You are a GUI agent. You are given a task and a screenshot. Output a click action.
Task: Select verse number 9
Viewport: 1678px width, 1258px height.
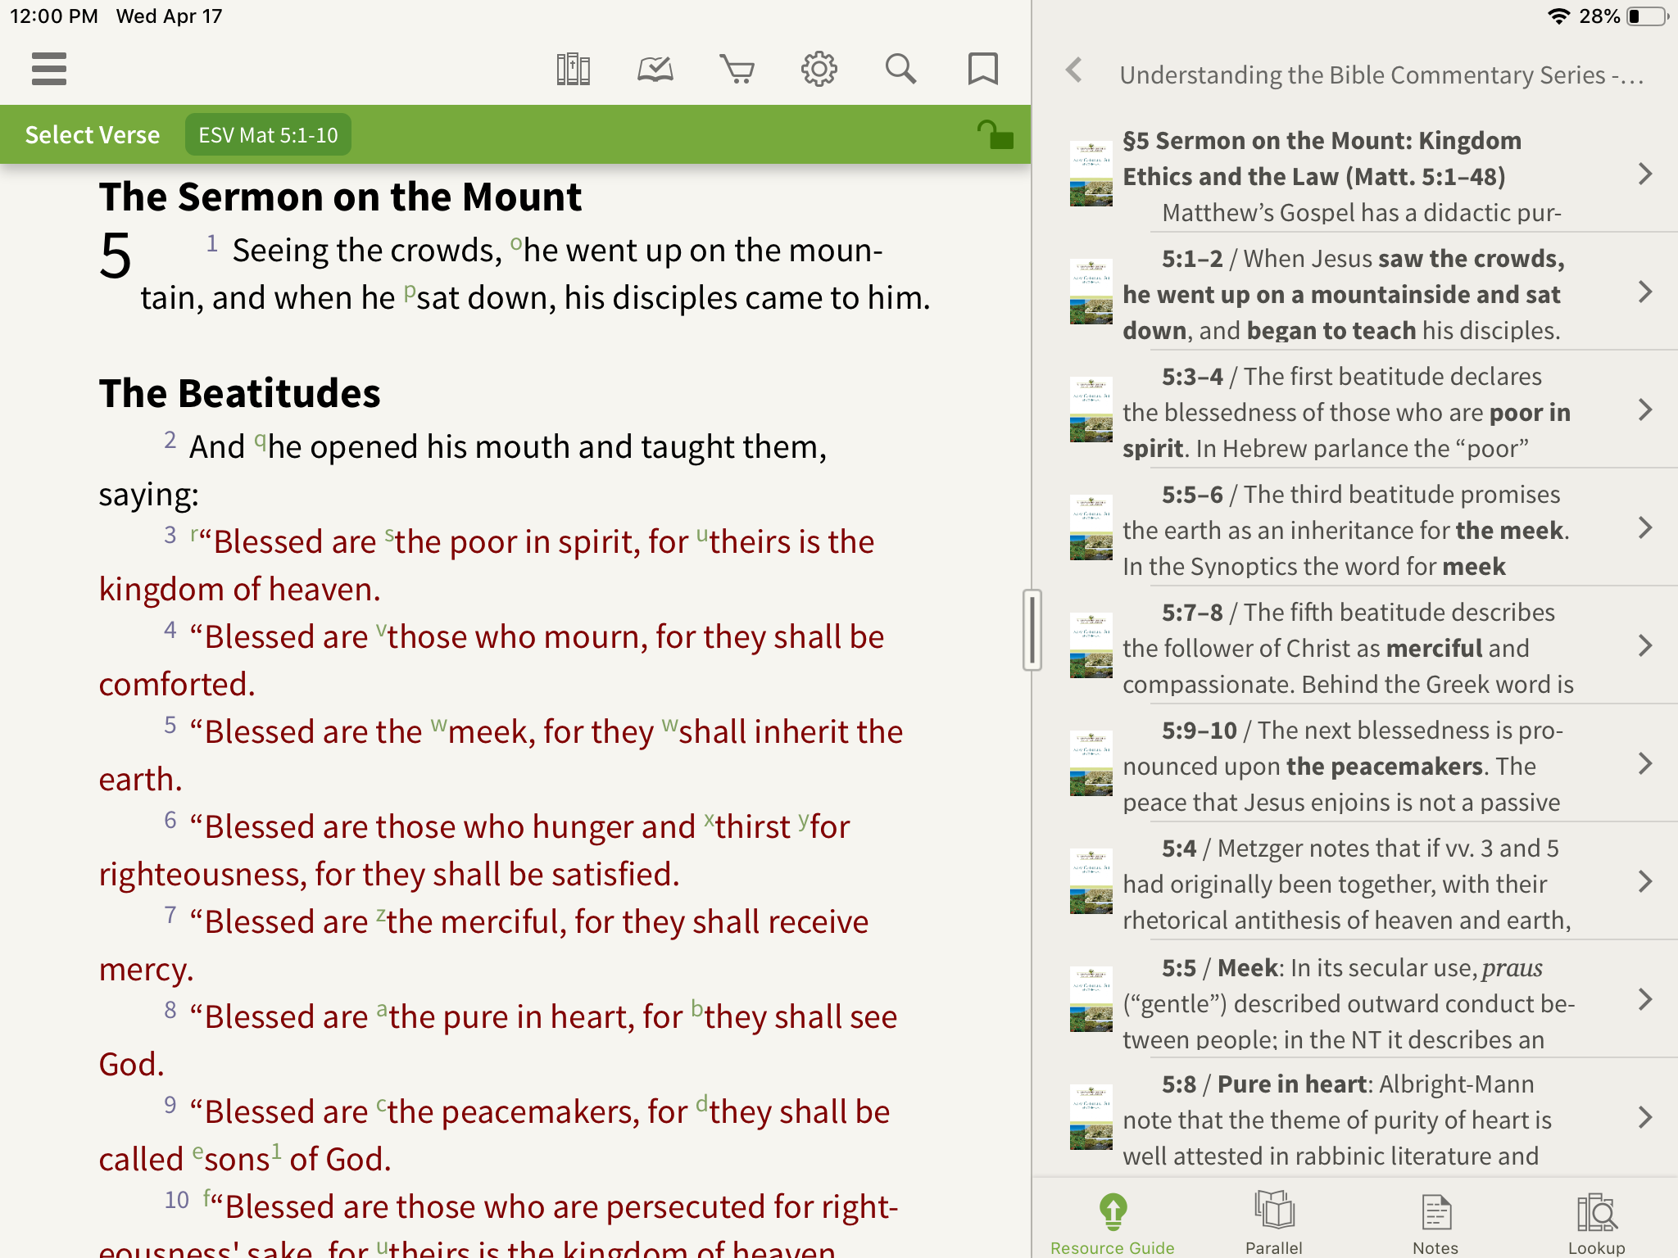click(170, 1105)
